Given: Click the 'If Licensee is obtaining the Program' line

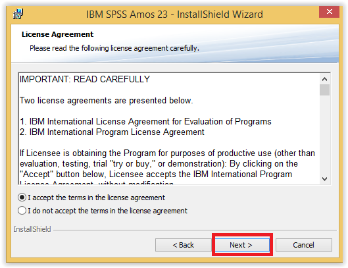Looking at the screenshot, I should coord(167,153).
